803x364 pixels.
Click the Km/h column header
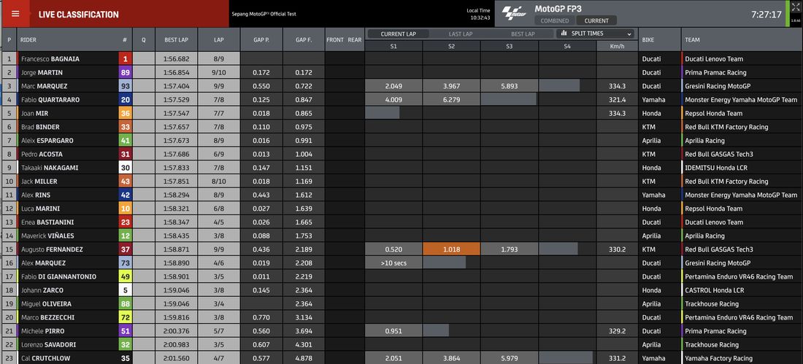point(617,45)
